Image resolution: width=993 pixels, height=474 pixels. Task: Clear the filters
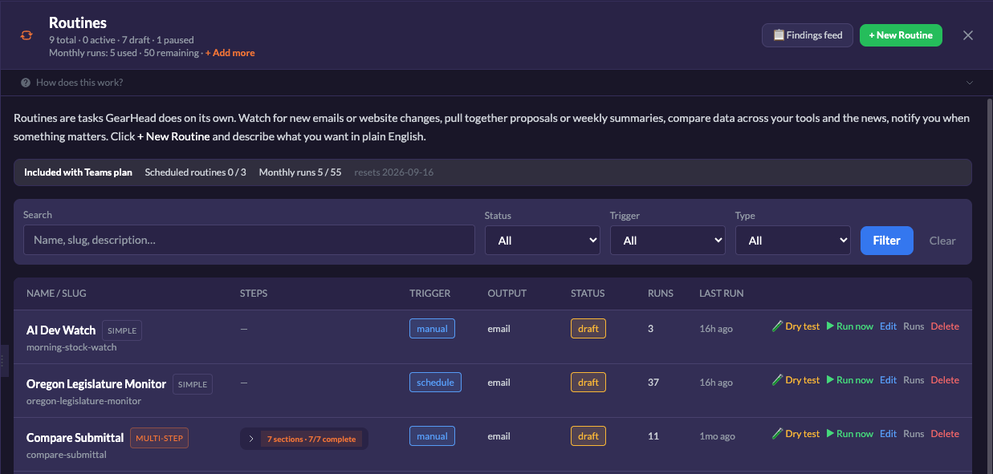[942, 241]
